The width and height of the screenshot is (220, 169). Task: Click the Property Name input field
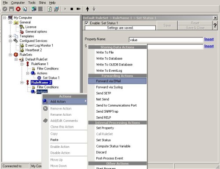coord(166,40)
